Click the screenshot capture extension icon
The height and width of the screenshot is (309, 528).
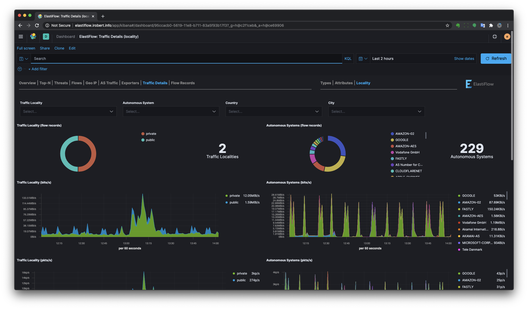(x=466, y=25)
